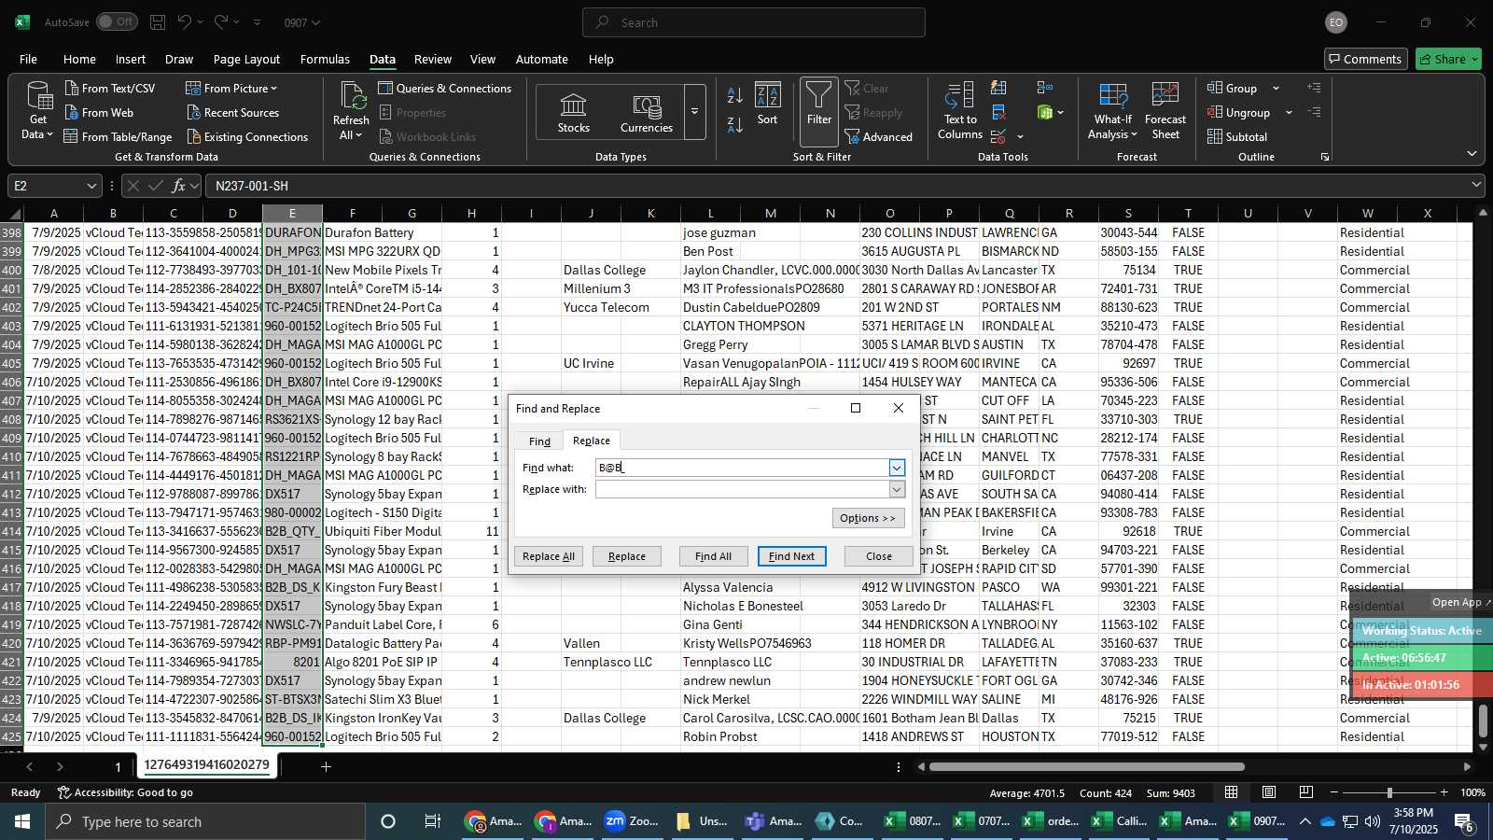This screenshot has height=840, width=1493.
Task: Expand the Find what history dropdown
Action: pos(897,468)
